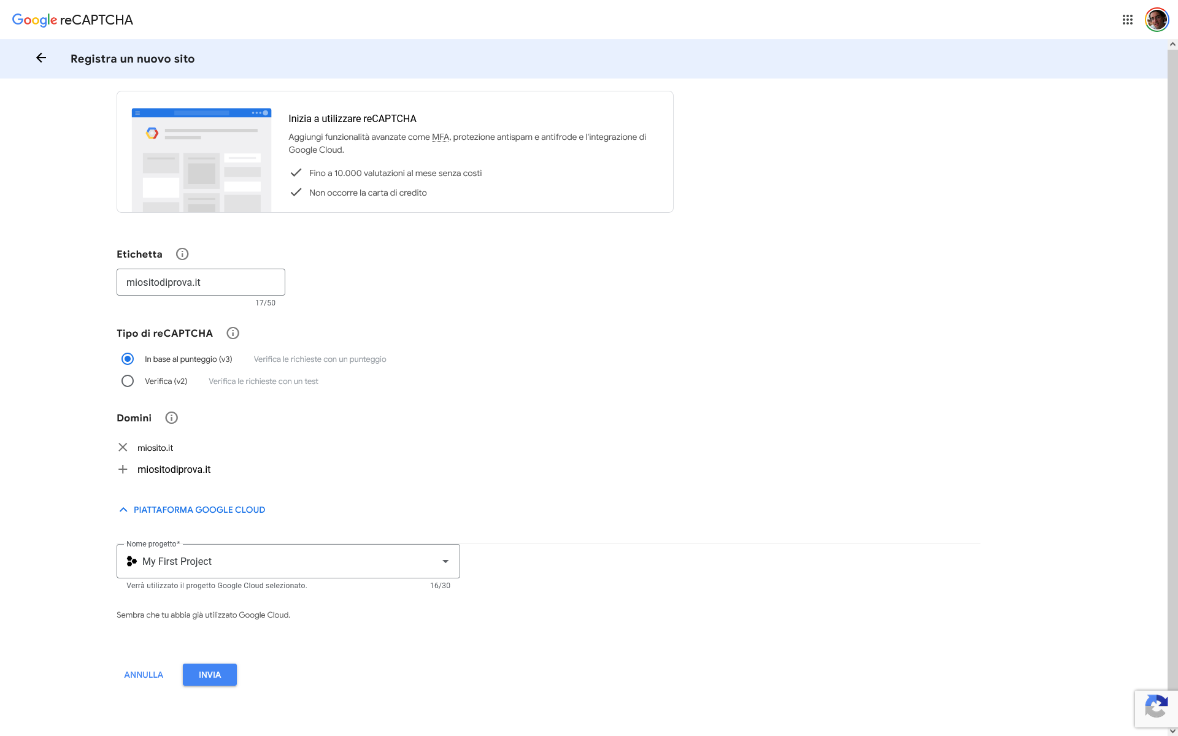Open the Google apps grid
This screenshot has width=1178, height=736.
tap(1127, 20)
